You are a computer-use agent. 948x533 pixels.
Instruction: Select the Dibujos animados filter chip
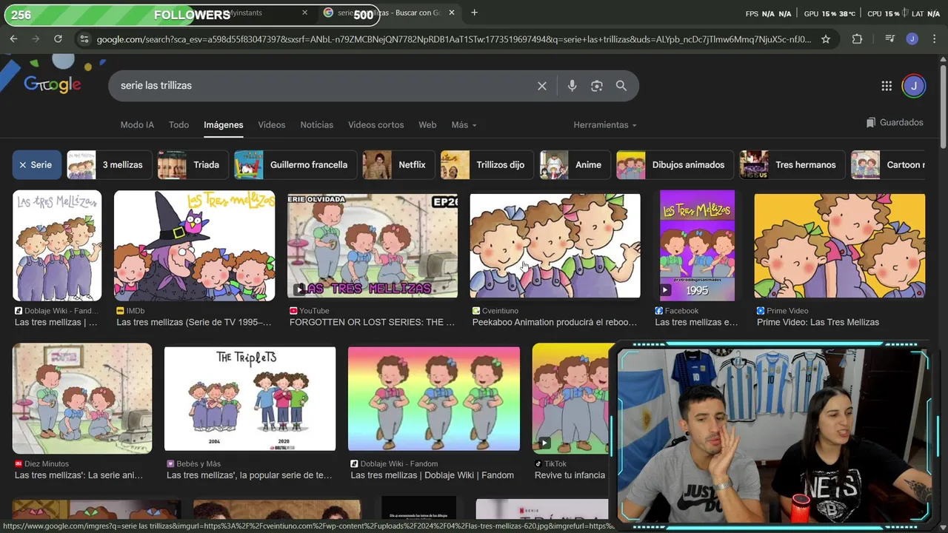(675, 165)
